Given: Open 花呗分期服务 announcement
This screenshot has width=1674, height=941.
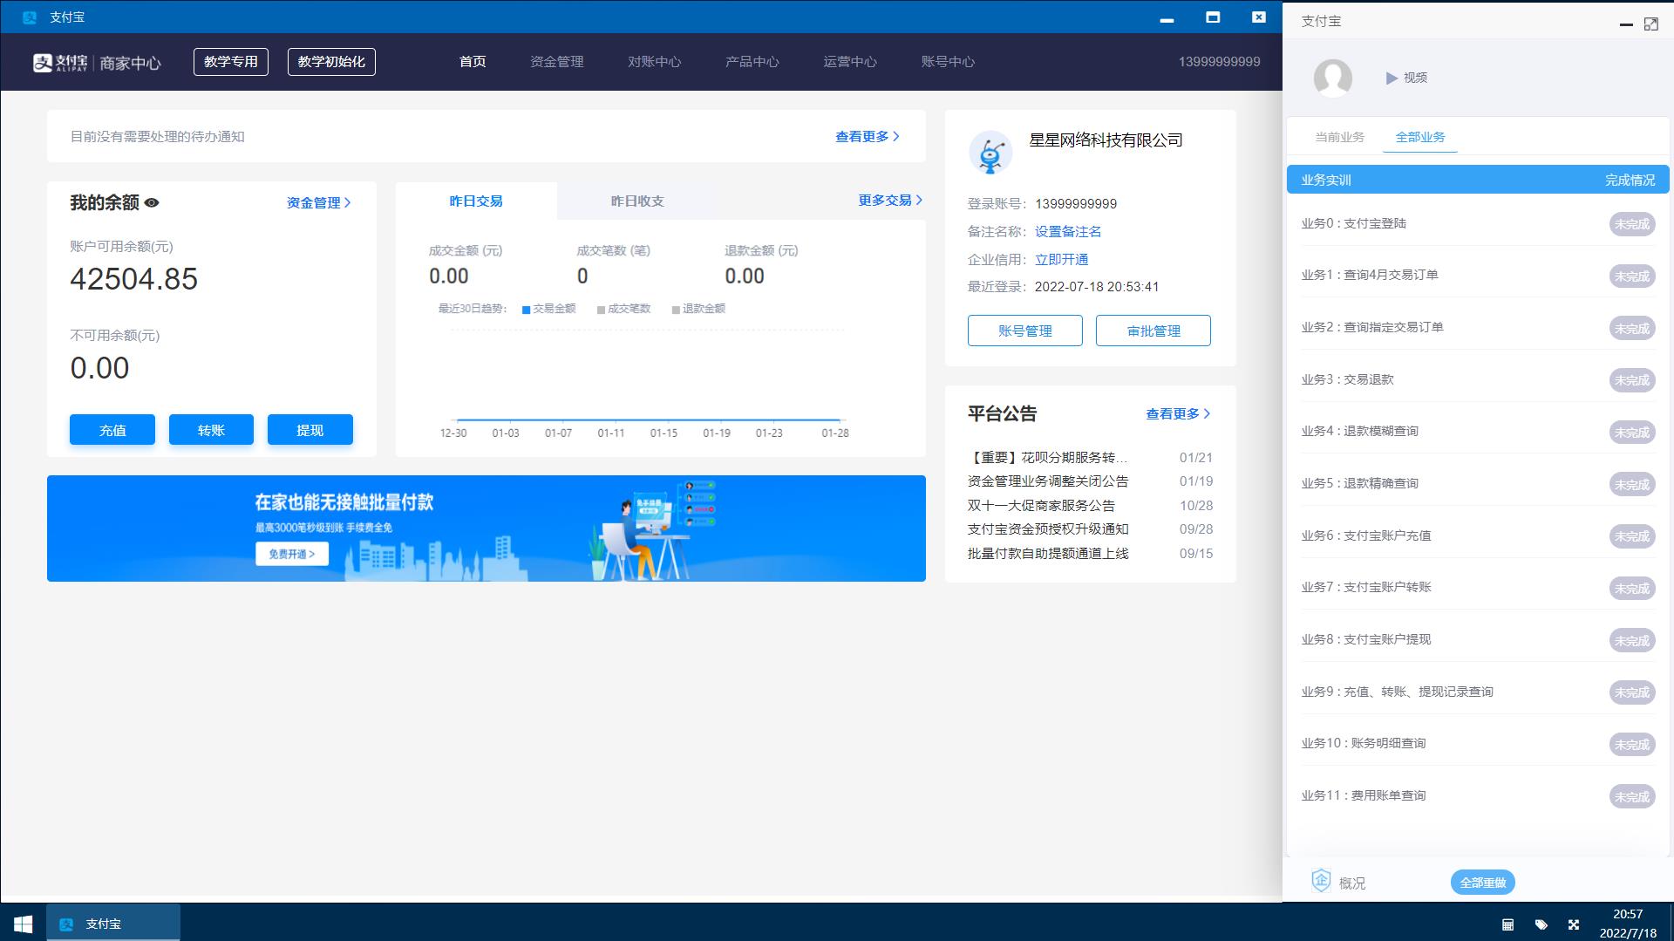Looking at the screenshot, I should click(x=1047, y=458).
